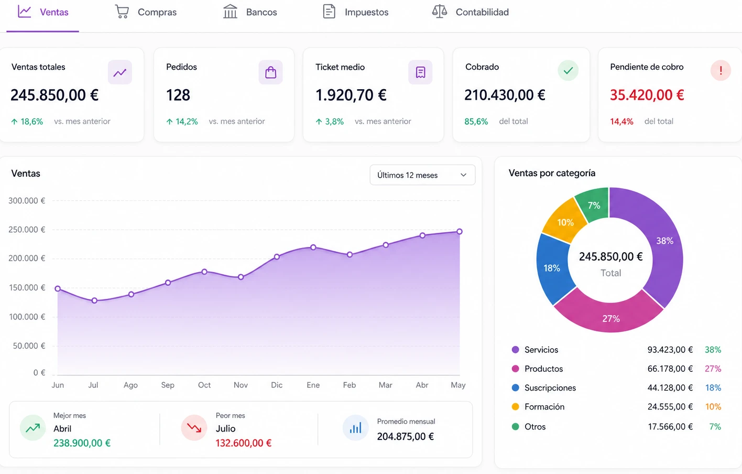
Task: Click the green rising arrow icon for Mejor mes
Action: point(33,428)
